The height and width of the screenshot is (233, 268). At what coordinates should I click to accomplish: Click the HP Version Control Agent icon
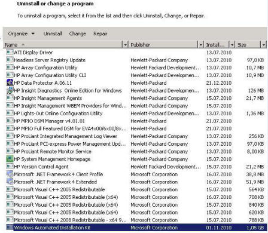pyautogui.click(x=10, y=166)
